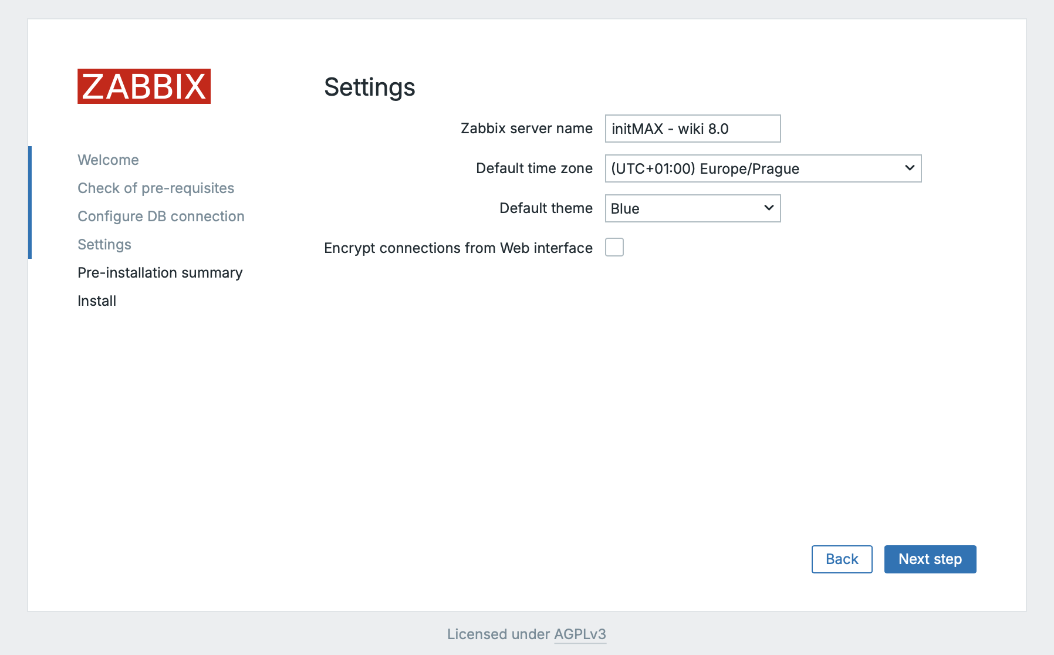Click the 'Default theme' label text
1054x655 pixels.
pyautogui.click(x=546, y=208)
